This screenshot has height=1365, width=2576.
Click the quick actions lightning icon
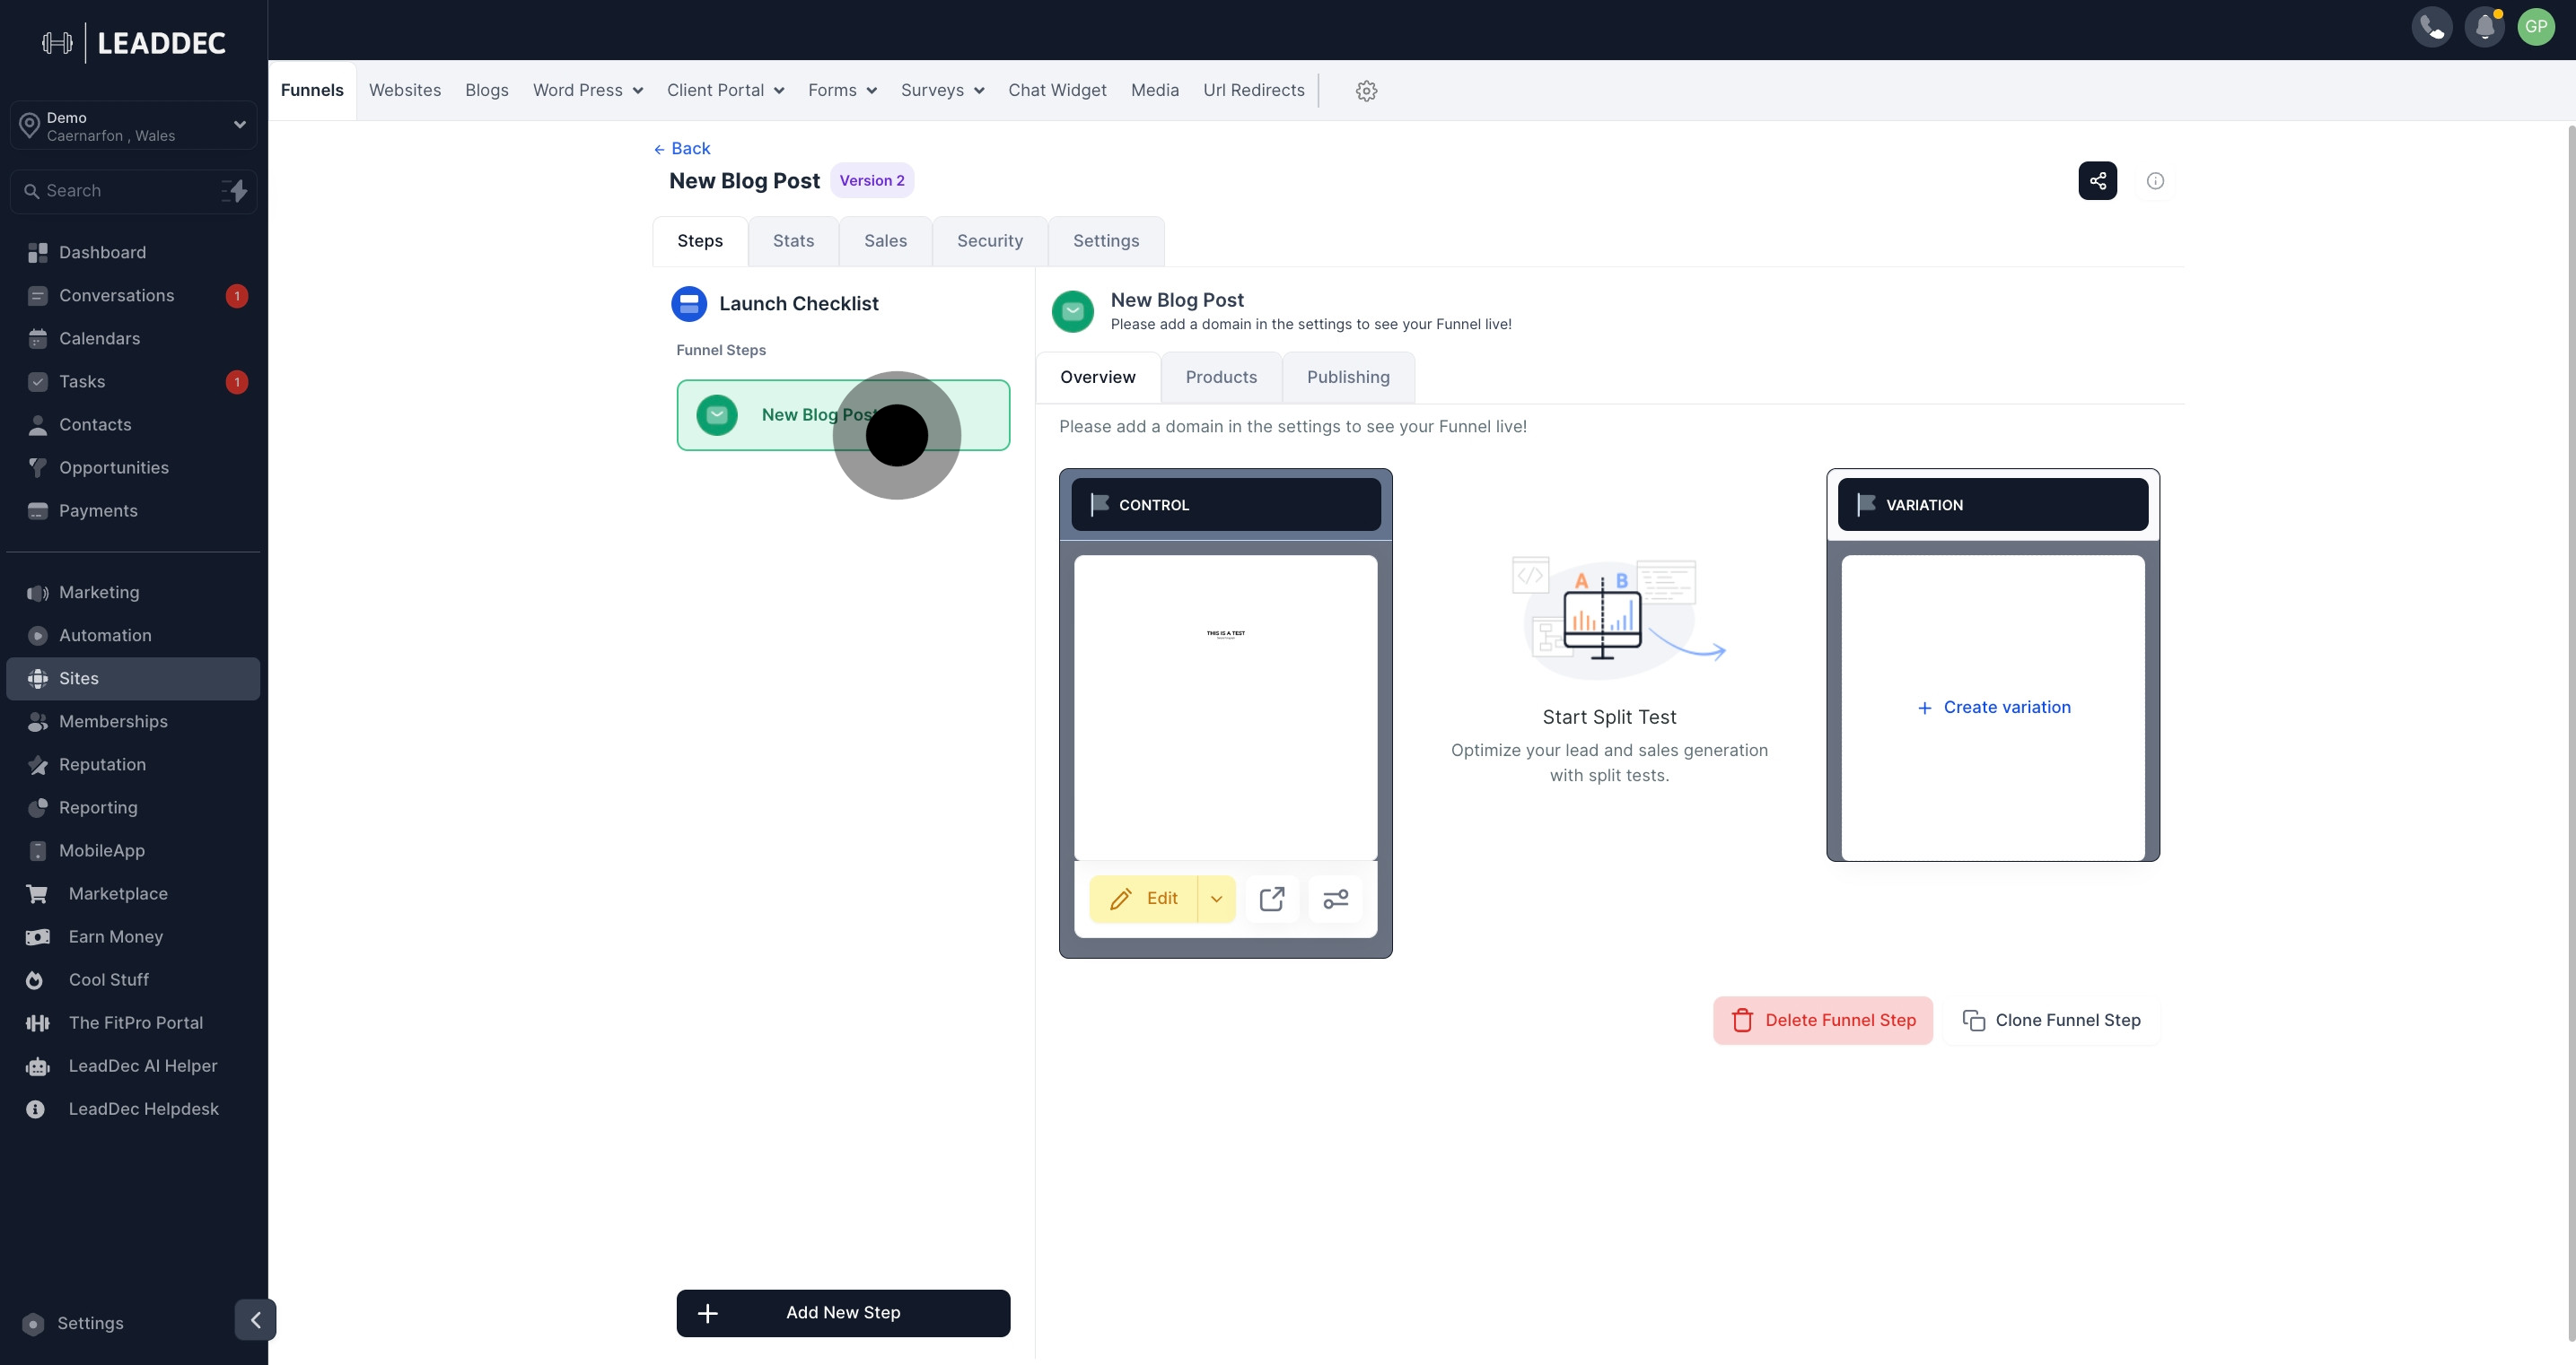click(235, 191)
